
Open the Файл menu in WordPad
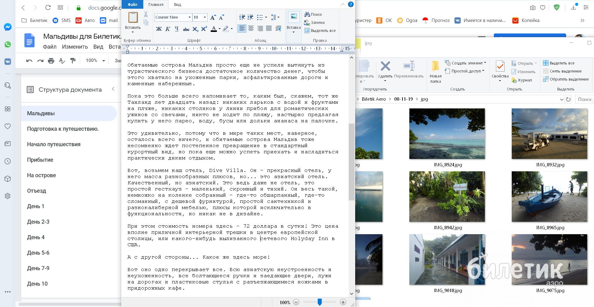pos(132,5)
